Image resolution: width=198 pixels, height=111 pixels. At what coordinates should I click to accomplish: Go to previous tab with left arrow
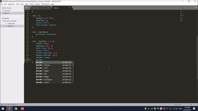(x=26, y=8)
